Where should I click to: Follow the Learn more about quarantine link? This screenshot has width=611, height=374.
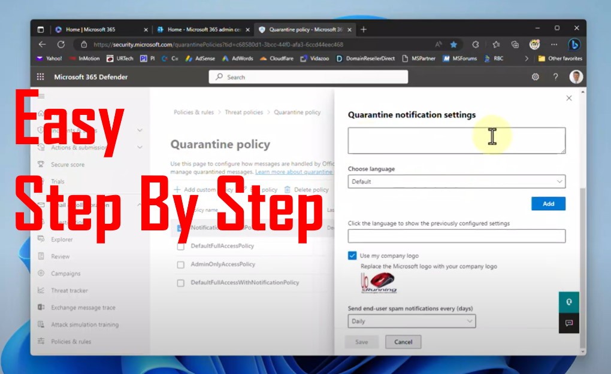click(295, 171)
